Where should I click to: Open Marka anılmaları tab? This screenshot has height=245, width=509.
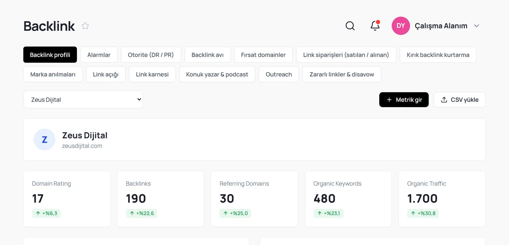[x=53, y=74]
